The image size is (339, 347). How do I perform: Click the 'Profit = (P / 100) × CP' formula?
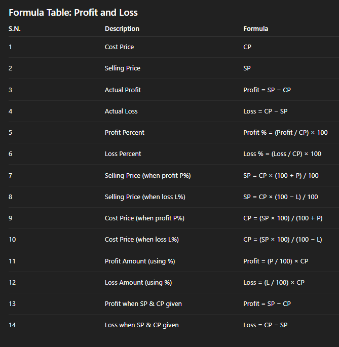tap(276, 261)
